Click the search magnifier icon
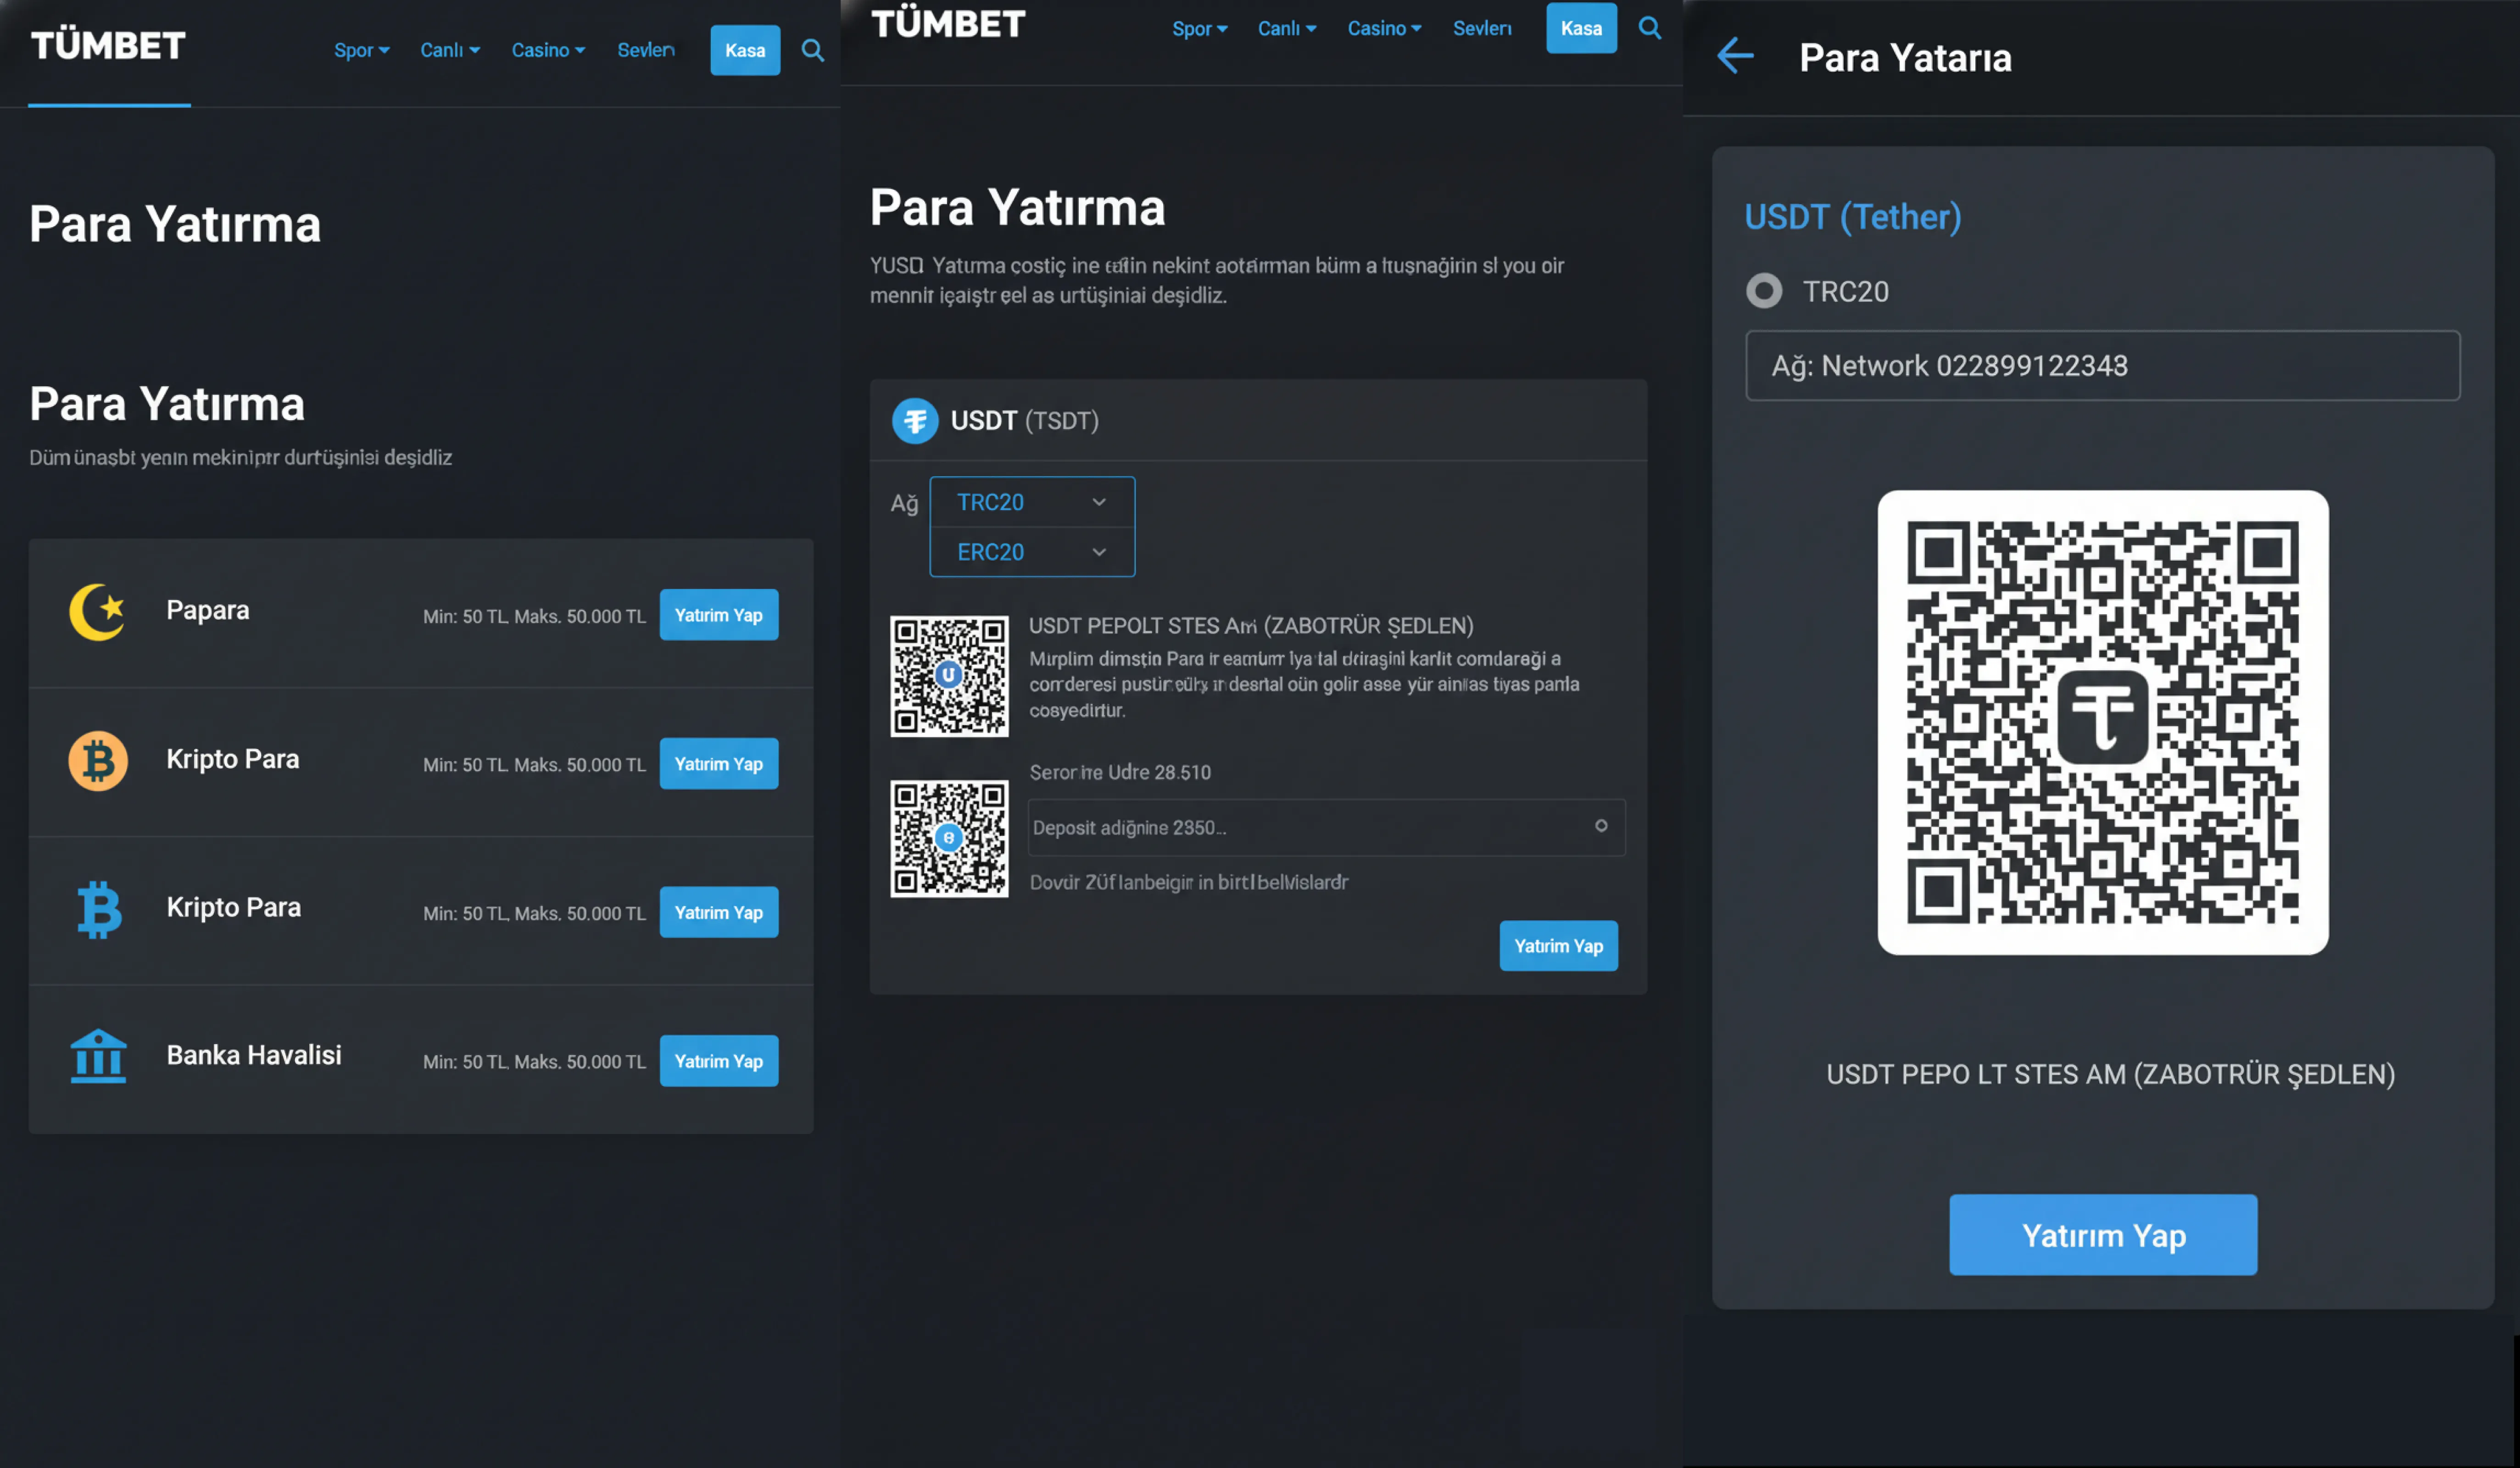Image resolution: width=2520 pixels, height=1468 pixels. click(x=813, y=50)
